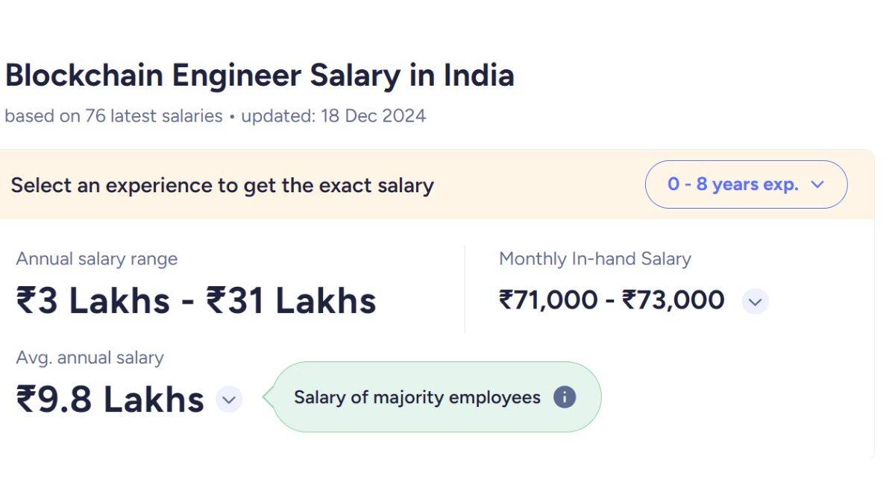
Task: Click the bullet separator in the updated date line
Action: pos(233,117)
